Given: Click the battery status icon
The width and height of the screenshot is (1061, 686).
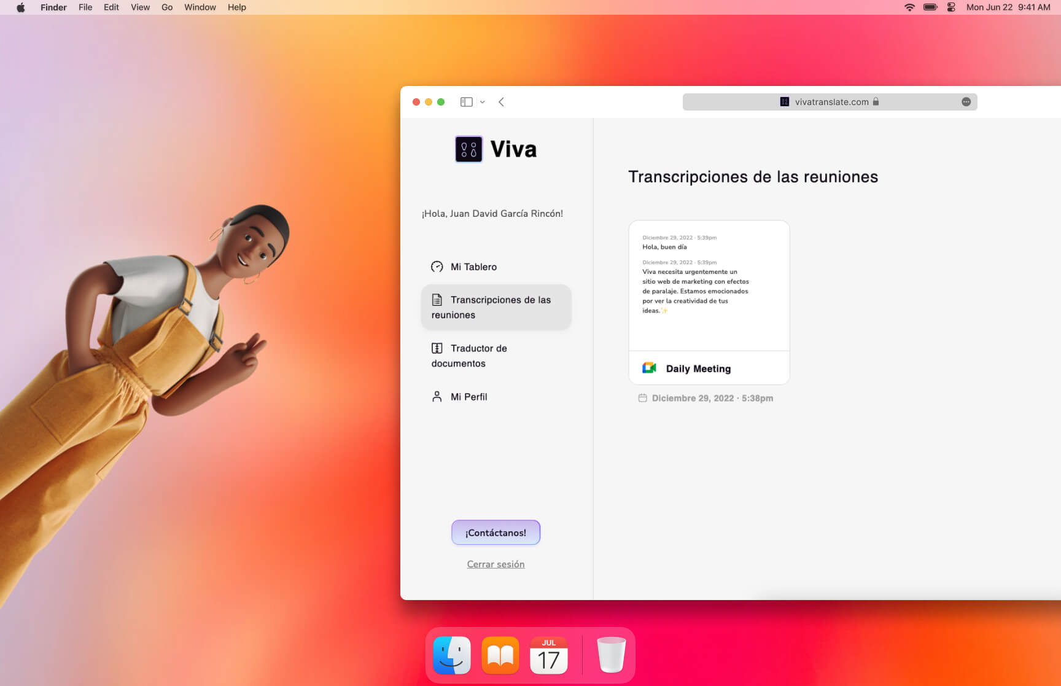Looking at the screenshot, I should tap(930, 7).
